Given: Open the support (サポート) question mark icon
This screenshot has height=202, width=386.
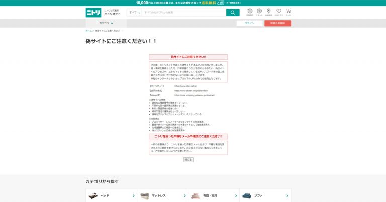Looking at the screenshot, I should tap(259, 12).
